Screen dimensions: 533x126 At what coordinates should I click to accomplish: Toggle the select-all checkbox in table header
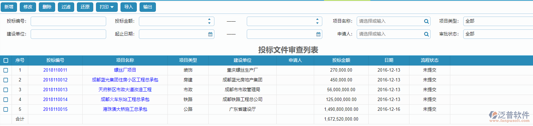click(6, 60)
